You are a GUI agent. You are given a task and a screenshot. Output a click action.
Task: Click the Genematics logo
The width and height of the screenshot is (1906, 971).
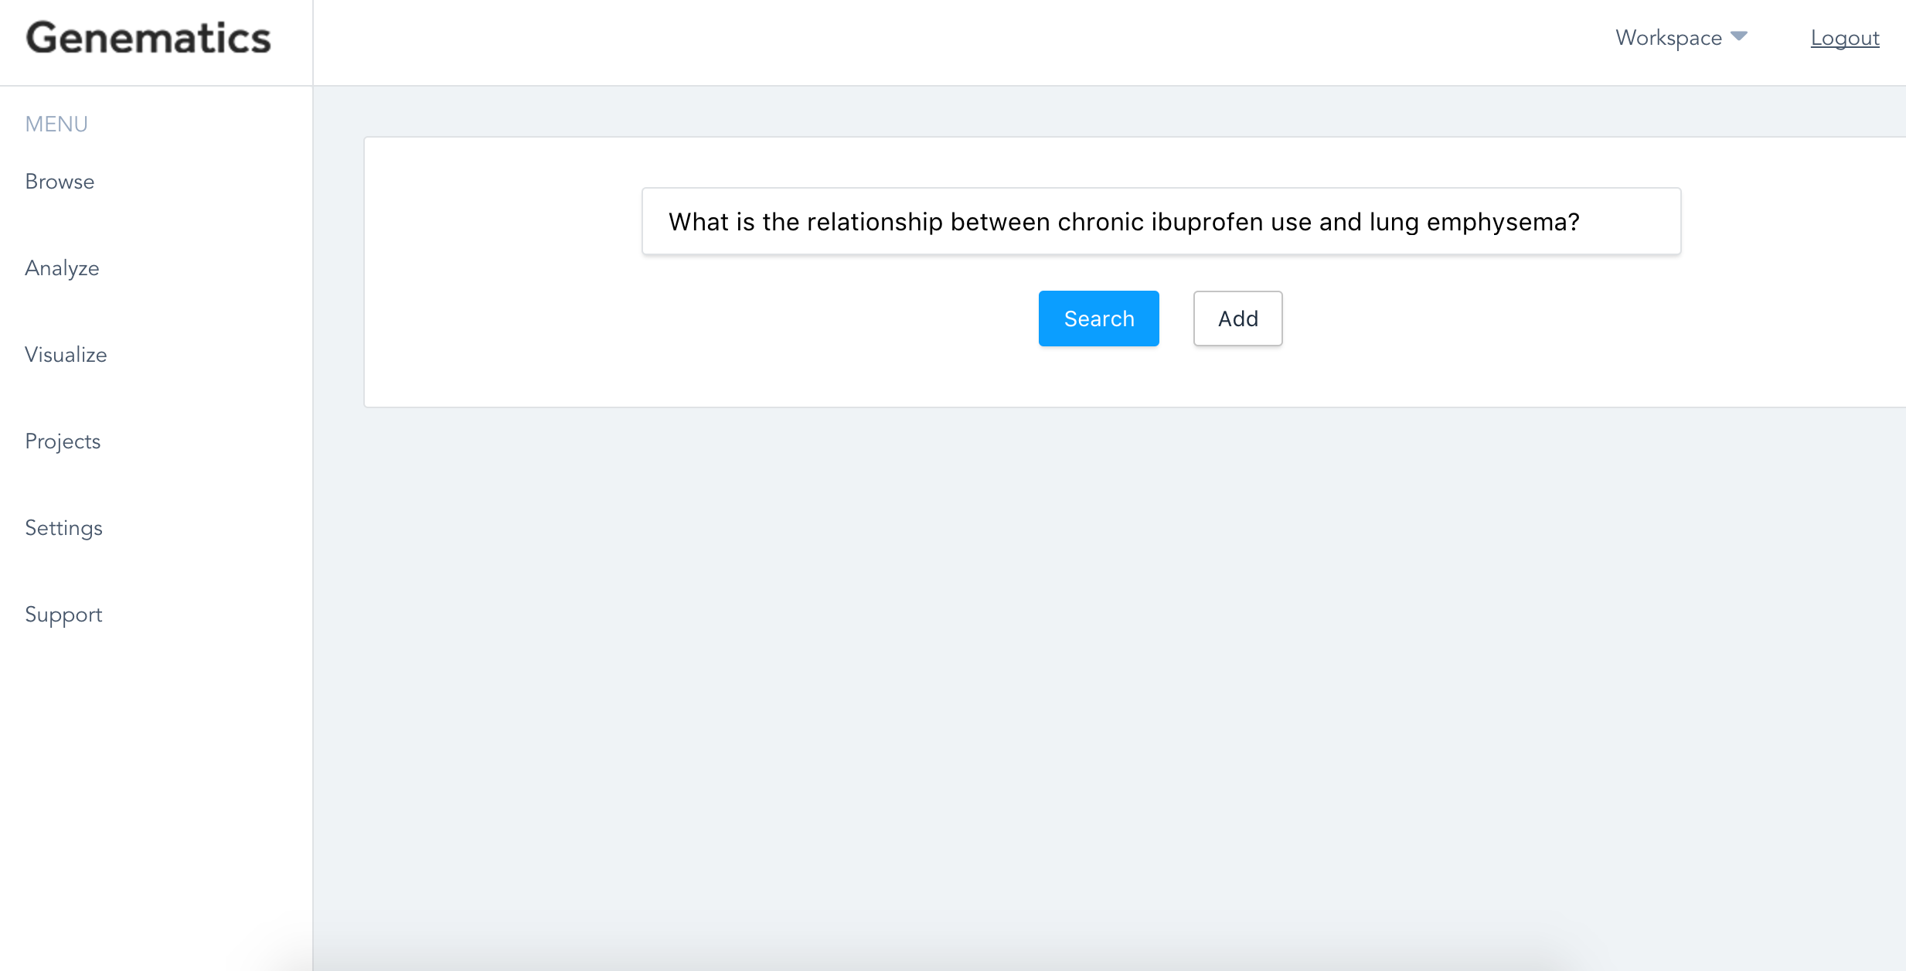[x=148, y=39]
